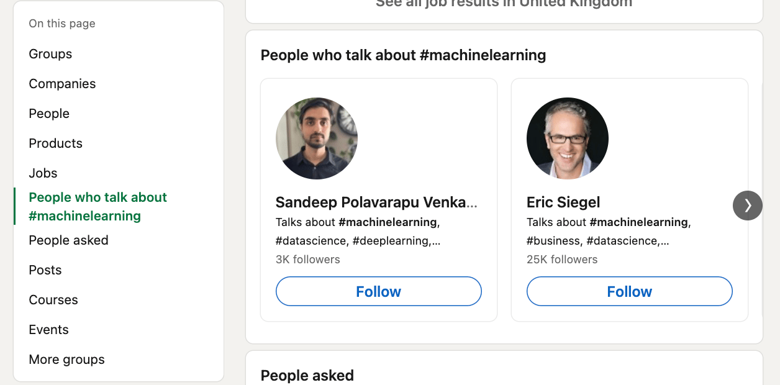The height and width of the screenshot is (385, 780).
Task: Open Eric Siegel name link
Action: click(x=563, y=202)
